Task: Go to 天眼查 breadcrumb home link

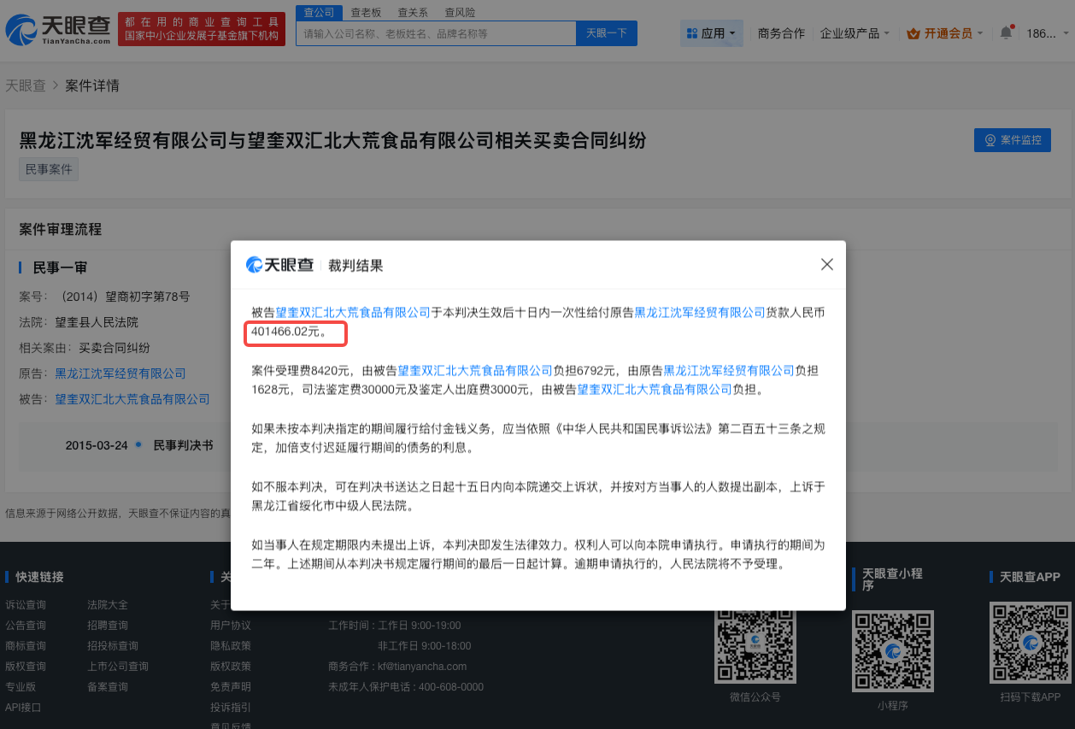Action: (x=26, y=85)
